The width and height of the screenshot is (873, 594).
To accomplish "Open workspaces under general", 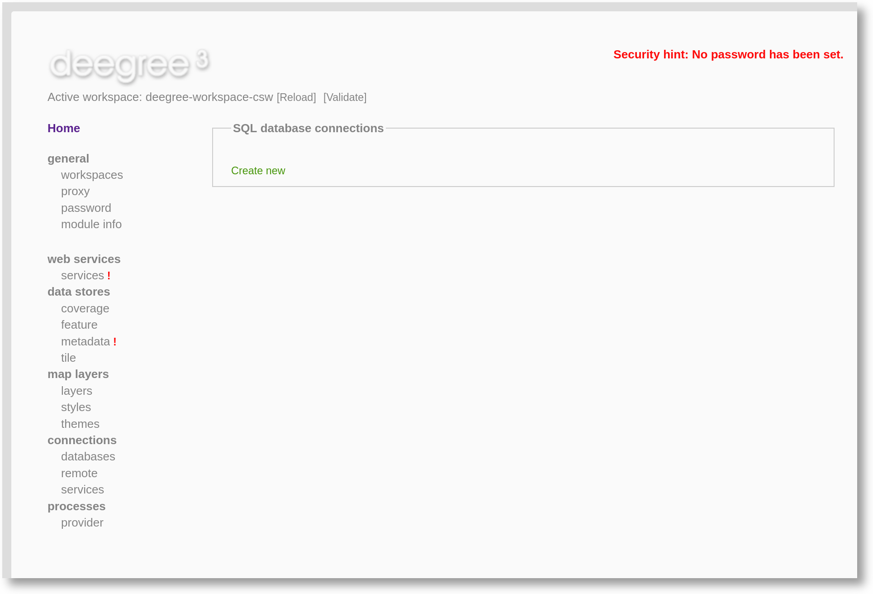I will pyautogui.click(x=92, y=175).
